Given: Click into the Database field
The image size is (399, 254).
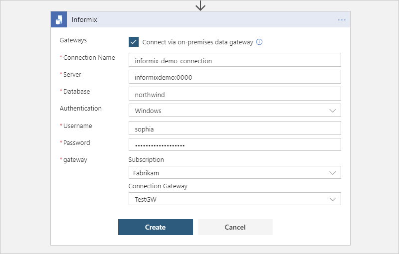Looking at the screenshot, I should point(234,94).
